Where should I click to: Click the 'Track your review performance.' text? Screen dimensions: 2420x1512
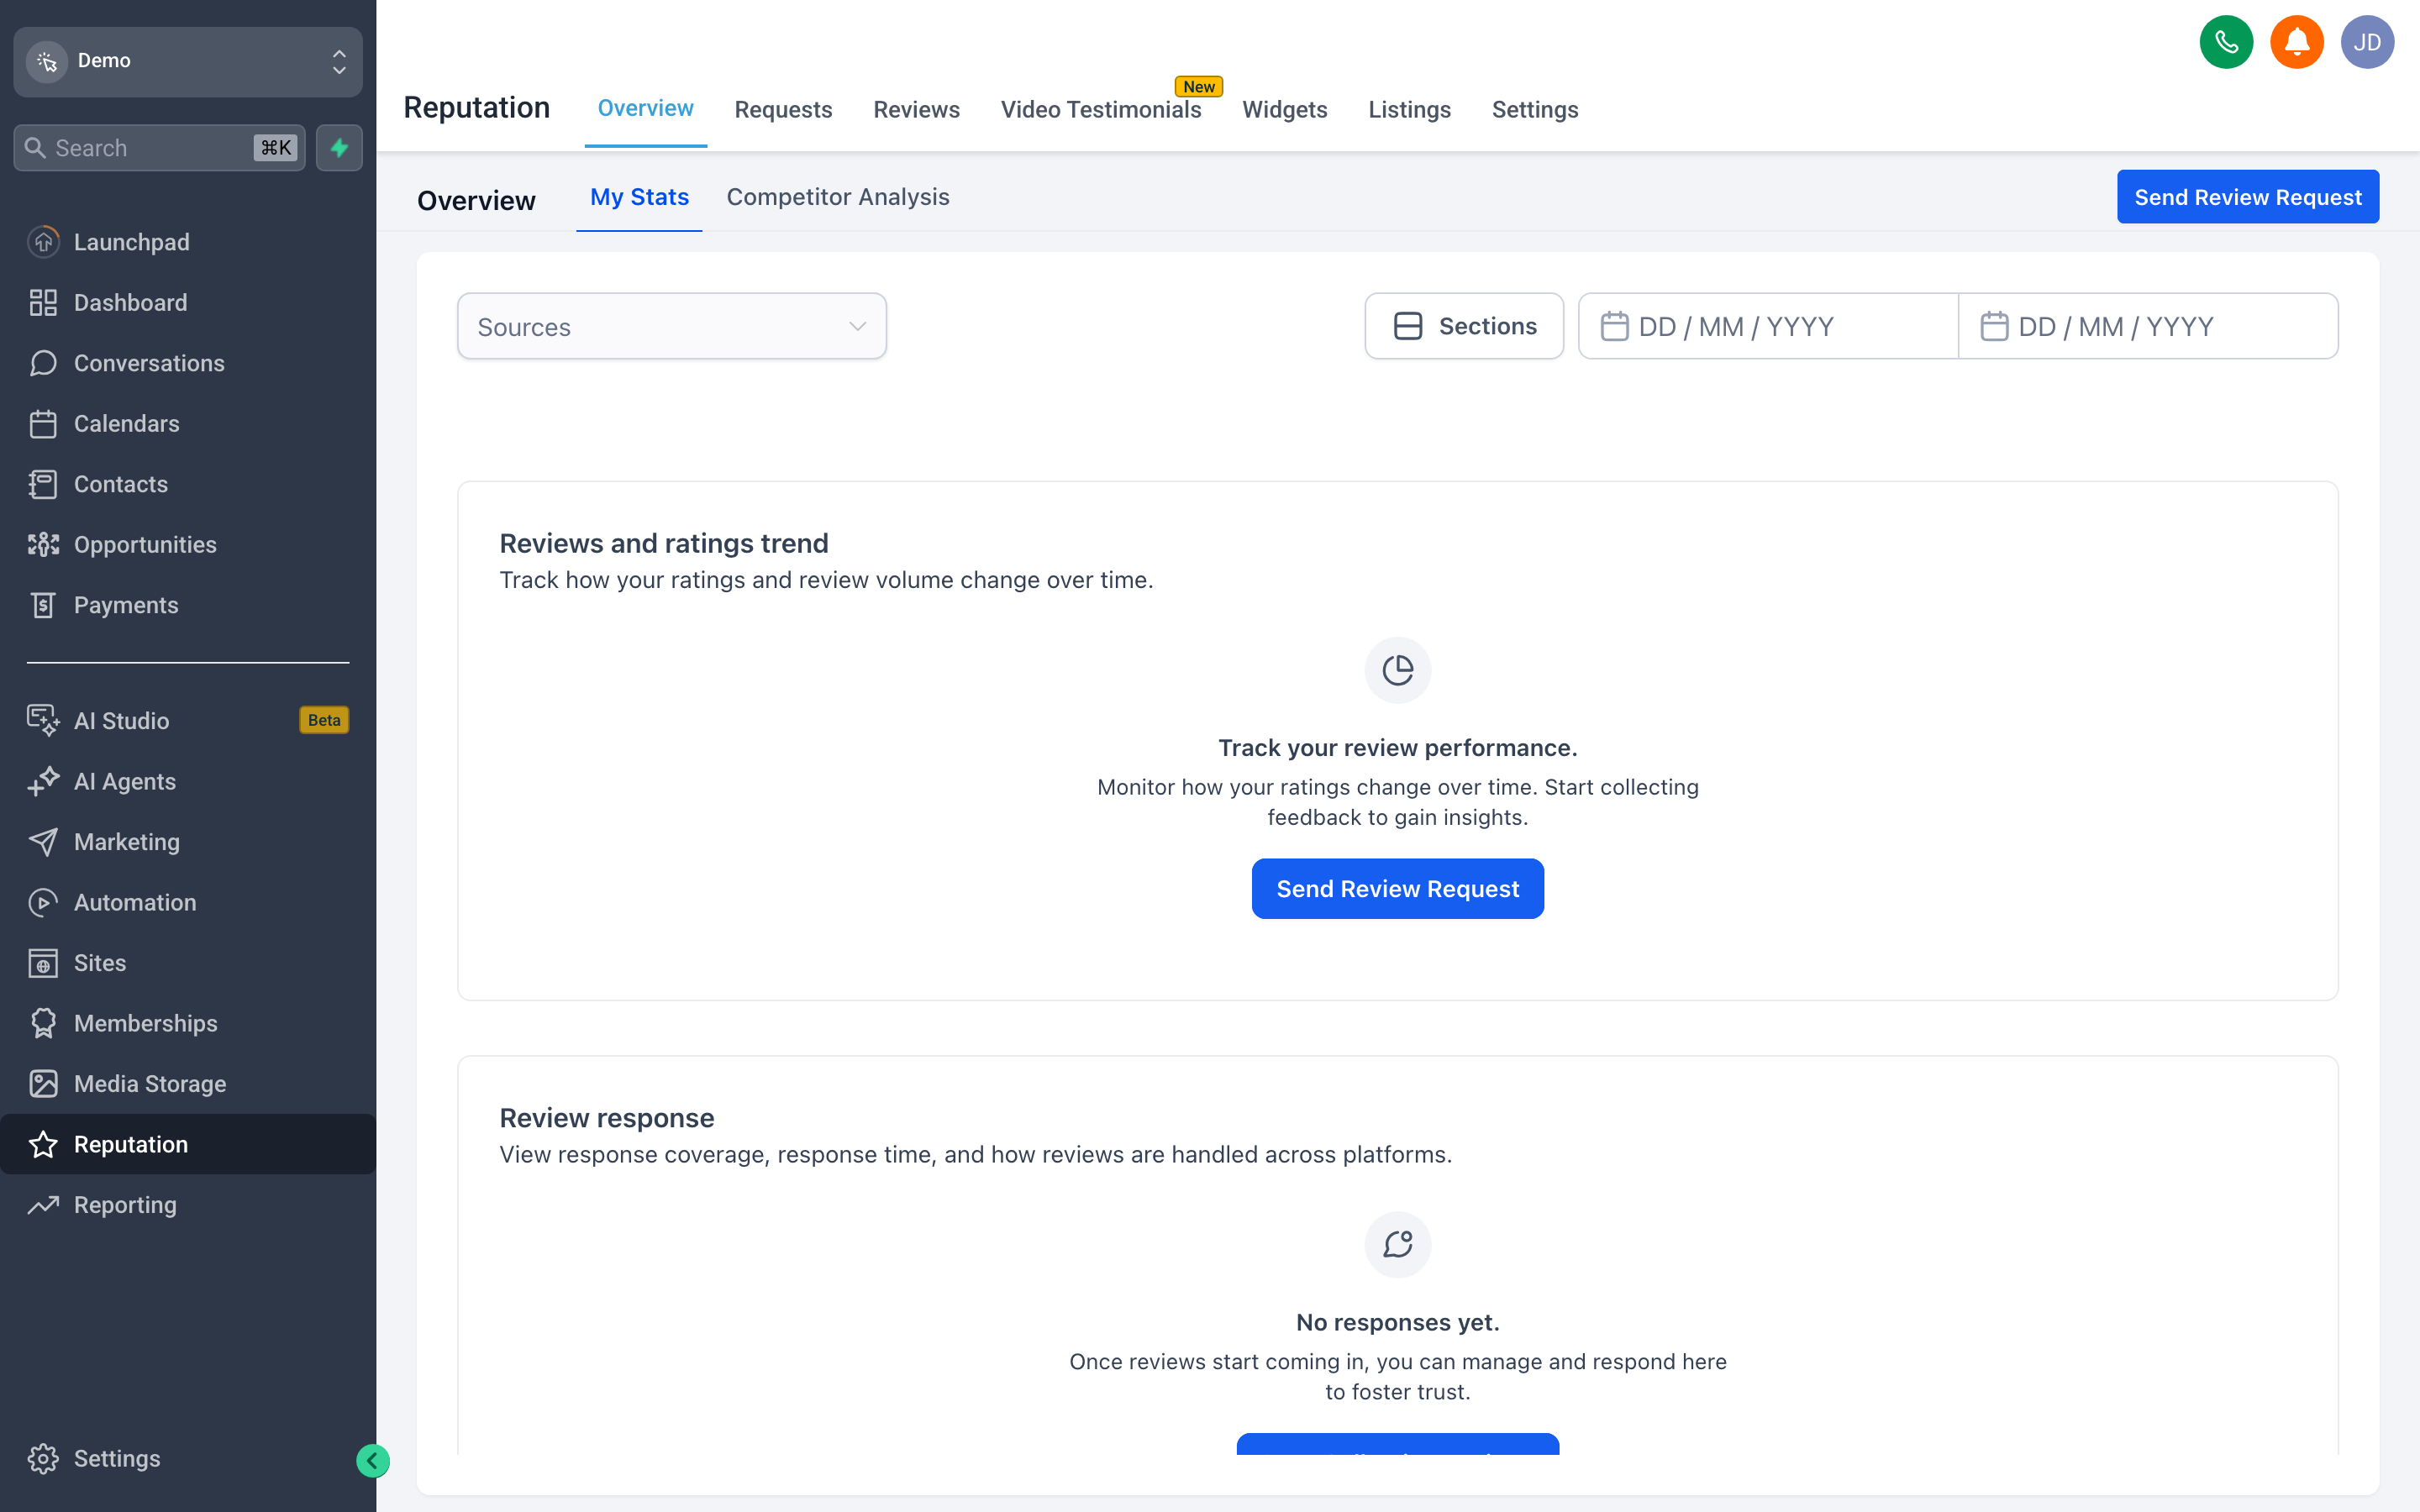pyautogui.click(x=1397, y=748)
